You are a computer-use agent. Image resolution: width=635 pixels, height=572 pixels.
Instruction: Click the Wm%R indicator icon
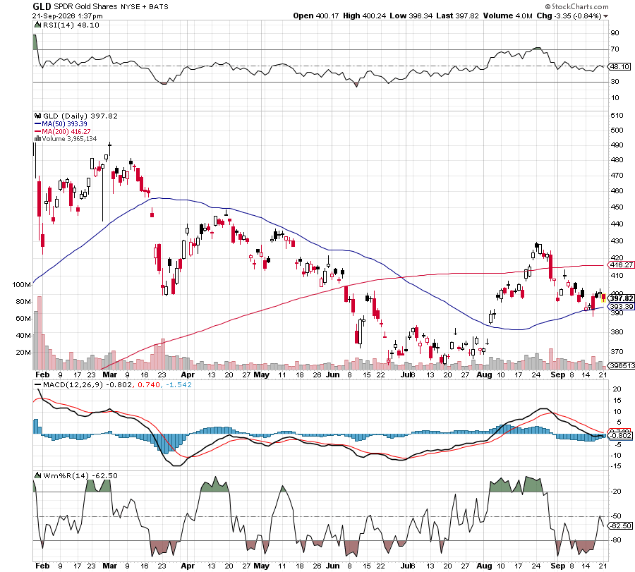(37, 475)
